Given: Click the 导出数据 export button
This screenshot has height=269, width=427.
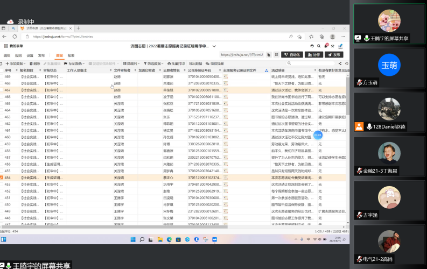Looking at the screenshot, I should [195, 63].
